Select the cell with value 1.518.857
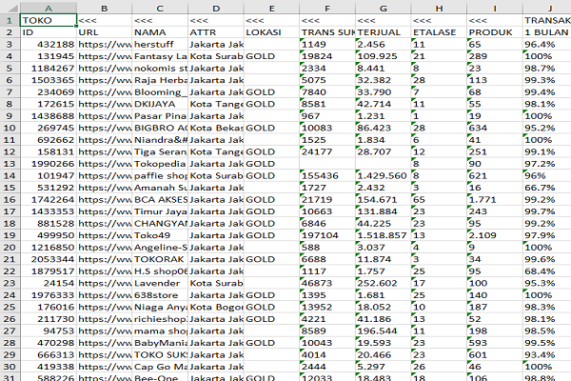This screenshot has width=571, height=381. (384, 235)
